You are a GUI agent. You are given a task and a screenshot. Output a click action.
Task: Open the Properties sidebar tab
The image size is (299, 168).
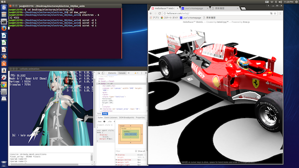140,118
